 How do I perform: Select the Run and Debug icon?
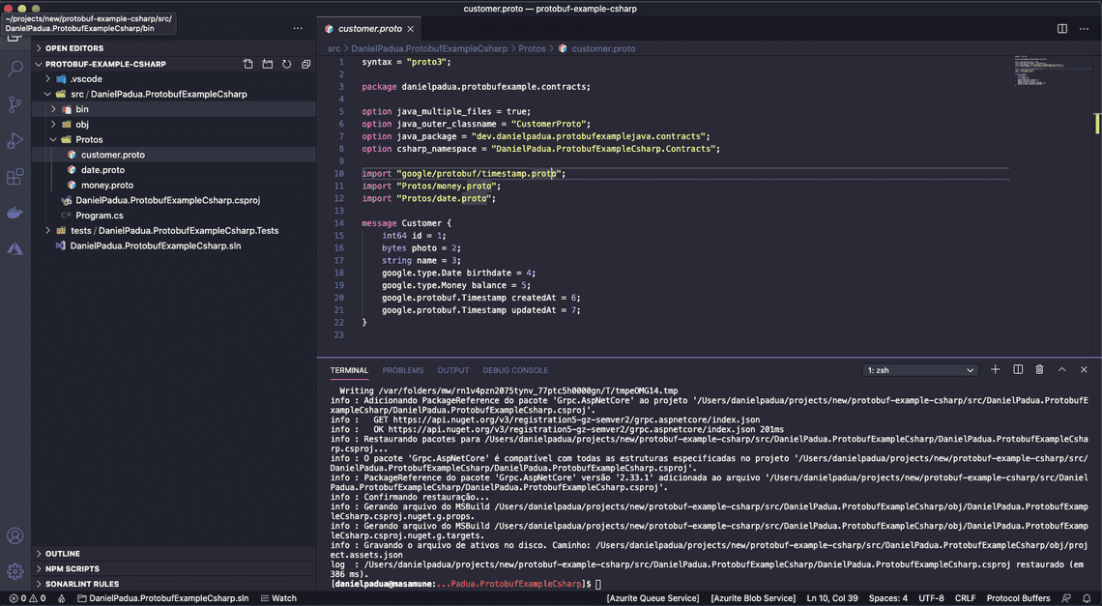14,139
